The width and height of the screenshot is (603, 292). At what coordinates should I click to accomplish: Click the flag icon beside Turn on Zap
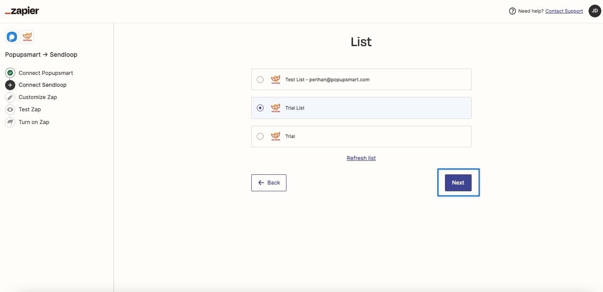click(11, 122)
